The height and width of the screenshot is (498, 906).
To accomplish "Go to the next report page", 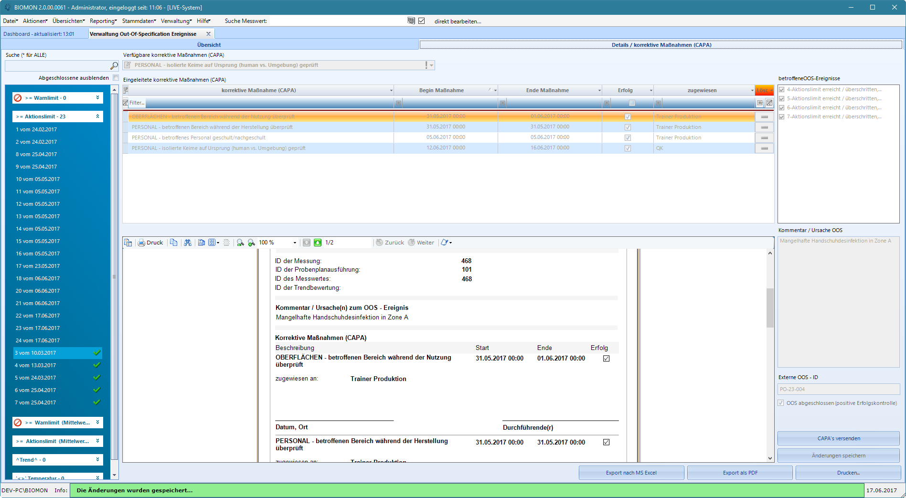I will pyautogui.click(x=318, y=243).
